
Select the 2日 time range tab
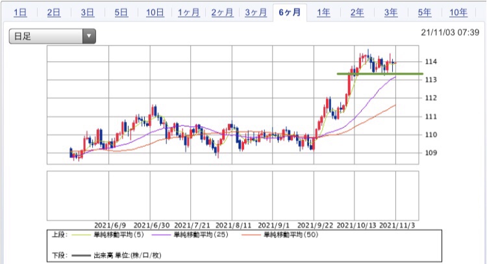pyautogui.click(x=54, y=13)
